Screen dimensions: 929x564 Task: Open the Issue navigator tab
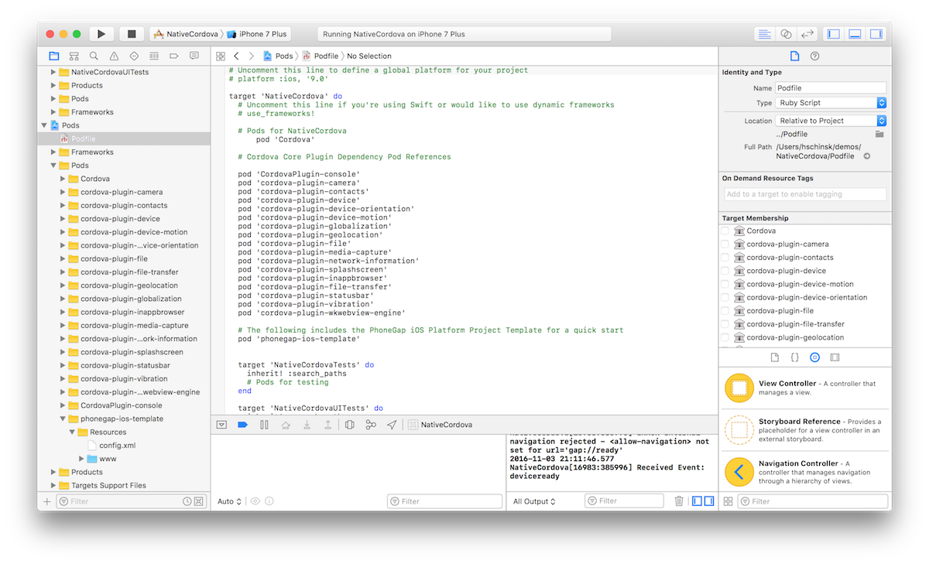(x=114, y=56)
